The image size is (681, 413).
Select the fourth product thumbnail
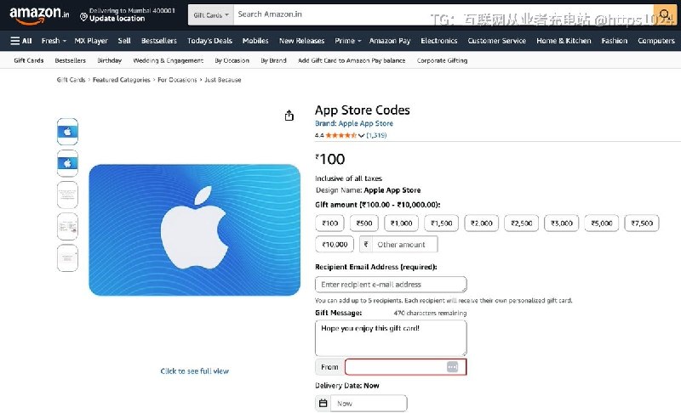(x=67, y=226)
